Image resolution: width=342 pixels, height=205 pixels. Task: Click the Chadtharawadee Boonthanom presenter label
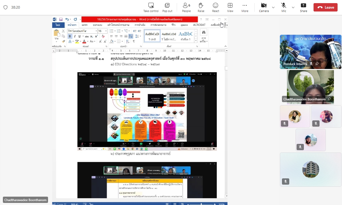point(25,200)
